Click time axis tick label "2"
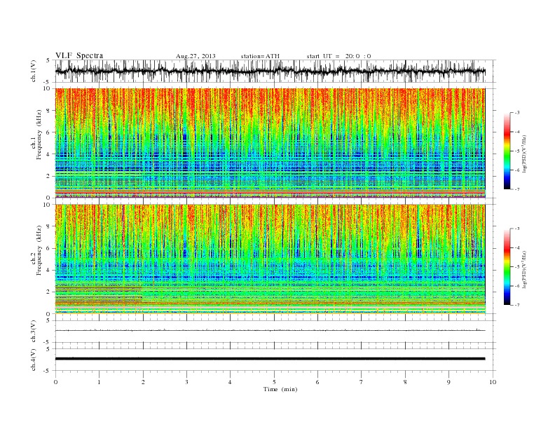Image resolution: width=555 pixels, height=429 pixels. [x=143, y=382]
